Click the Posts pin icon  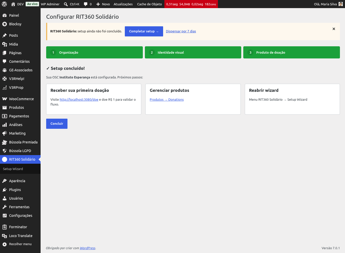[x=5, y=35]
